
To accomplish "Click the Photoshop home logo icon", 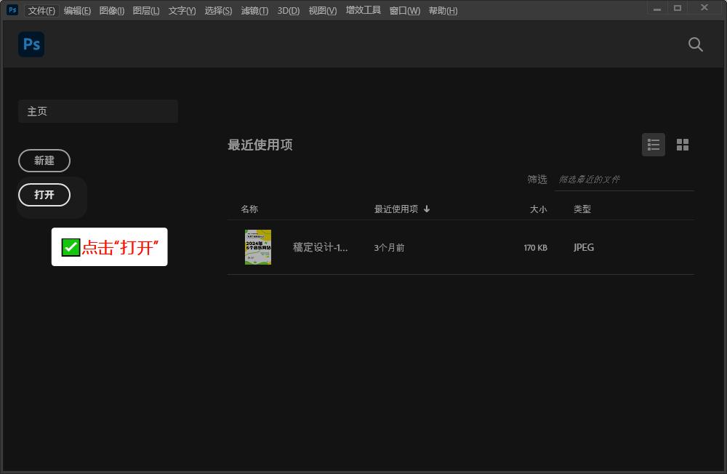I will (x=31, y=44).
